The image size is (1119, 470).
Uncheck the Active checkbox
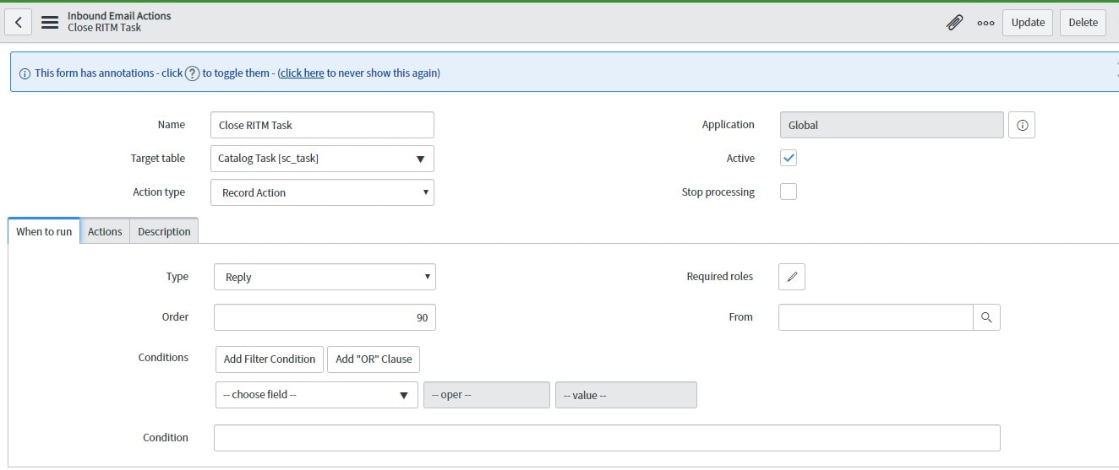(789, 158)
